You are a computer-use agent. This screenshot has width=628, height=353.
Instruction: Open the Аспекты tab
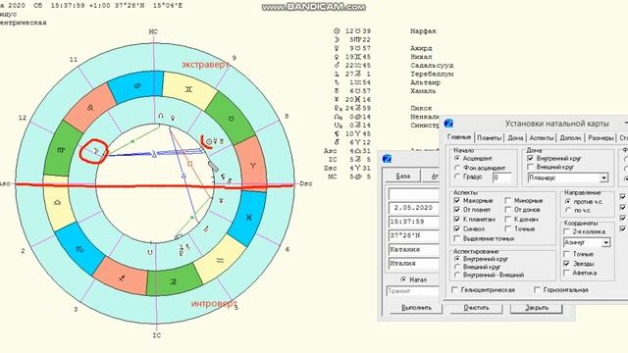(541, 138)
